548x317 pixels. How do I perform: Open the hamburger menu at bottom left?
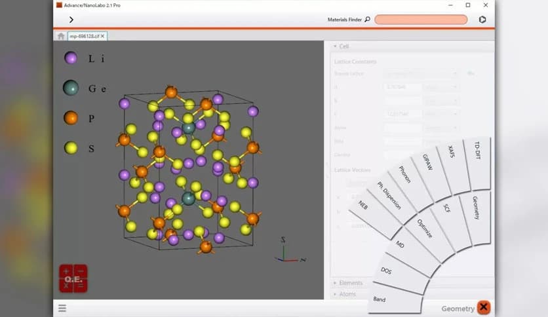pyautogui.click(x=62, y=308)
